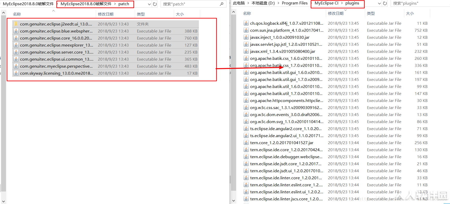Click jar icon of ch.qos.logback.slf4j file

coord(246,23)
